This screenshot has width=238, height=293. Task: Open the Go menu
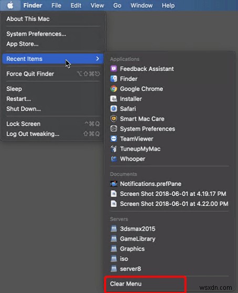click(x=117, y=5)
